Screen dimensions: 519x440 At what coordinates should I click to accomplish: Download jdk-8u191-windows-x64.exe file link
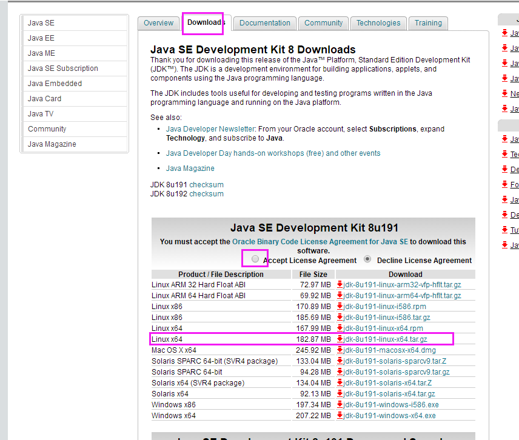[x=390, y=416]
